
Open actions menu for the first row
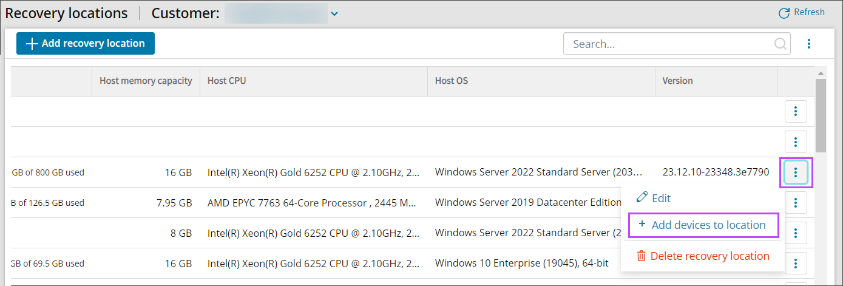[x=796, y=112]
